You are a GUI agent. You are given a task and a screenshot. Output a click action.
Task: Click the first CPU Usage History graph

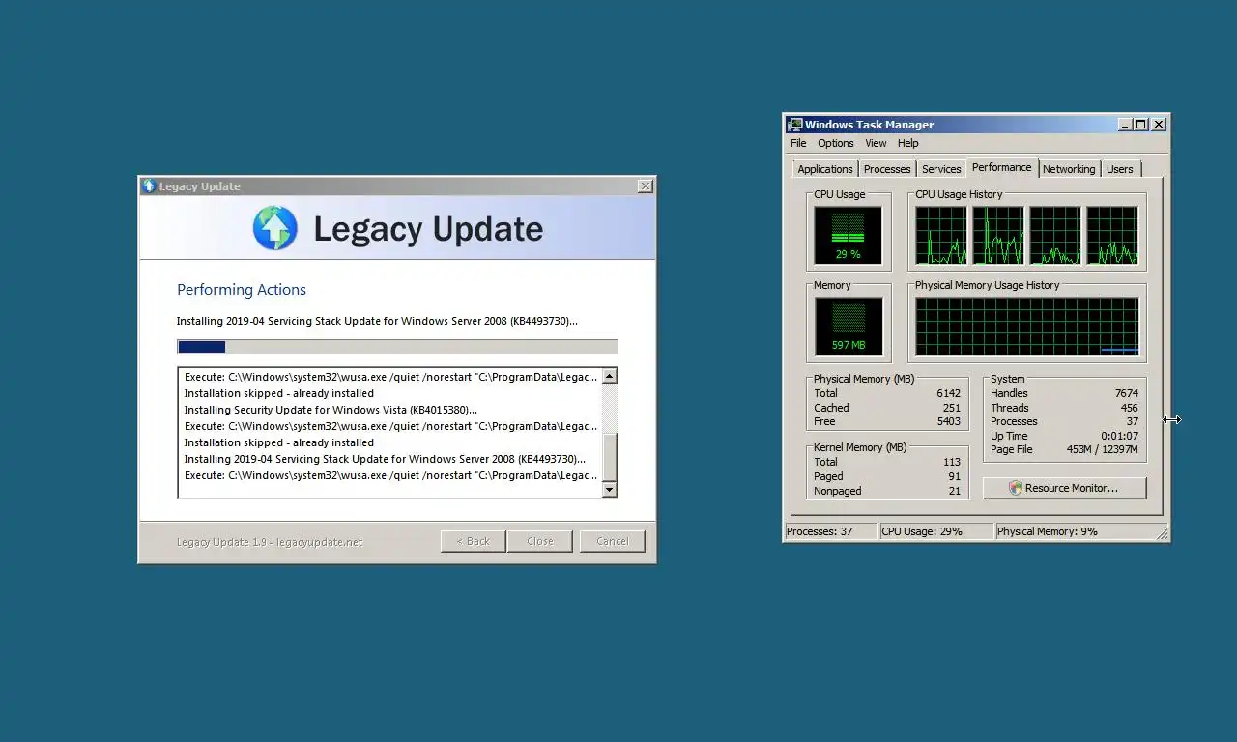[x=941, y=235]
